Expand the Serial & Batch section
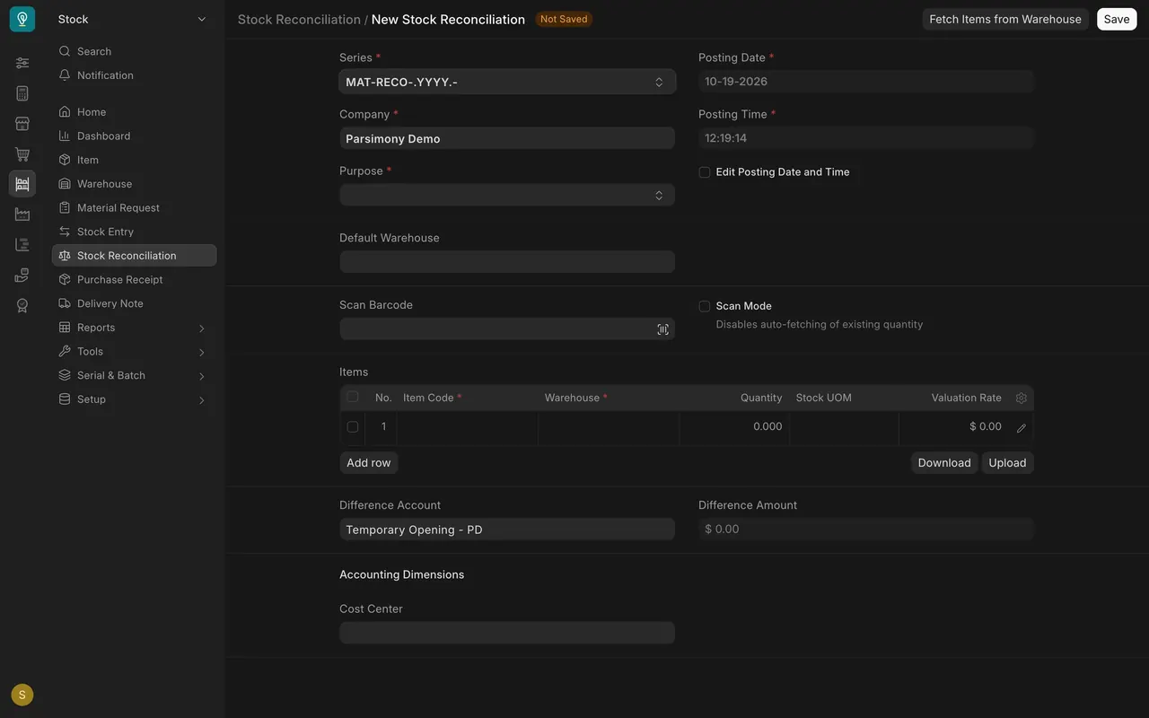This screenshot has width=1149, height=718. point(134,375)
